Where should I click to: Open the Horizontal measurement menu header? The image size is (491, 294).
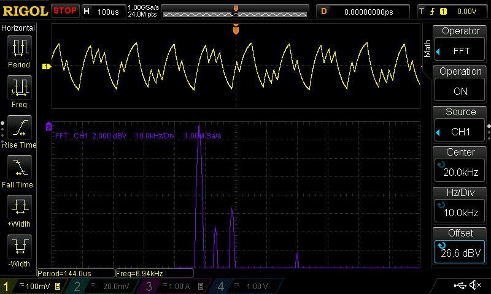[x=18, y=28]
